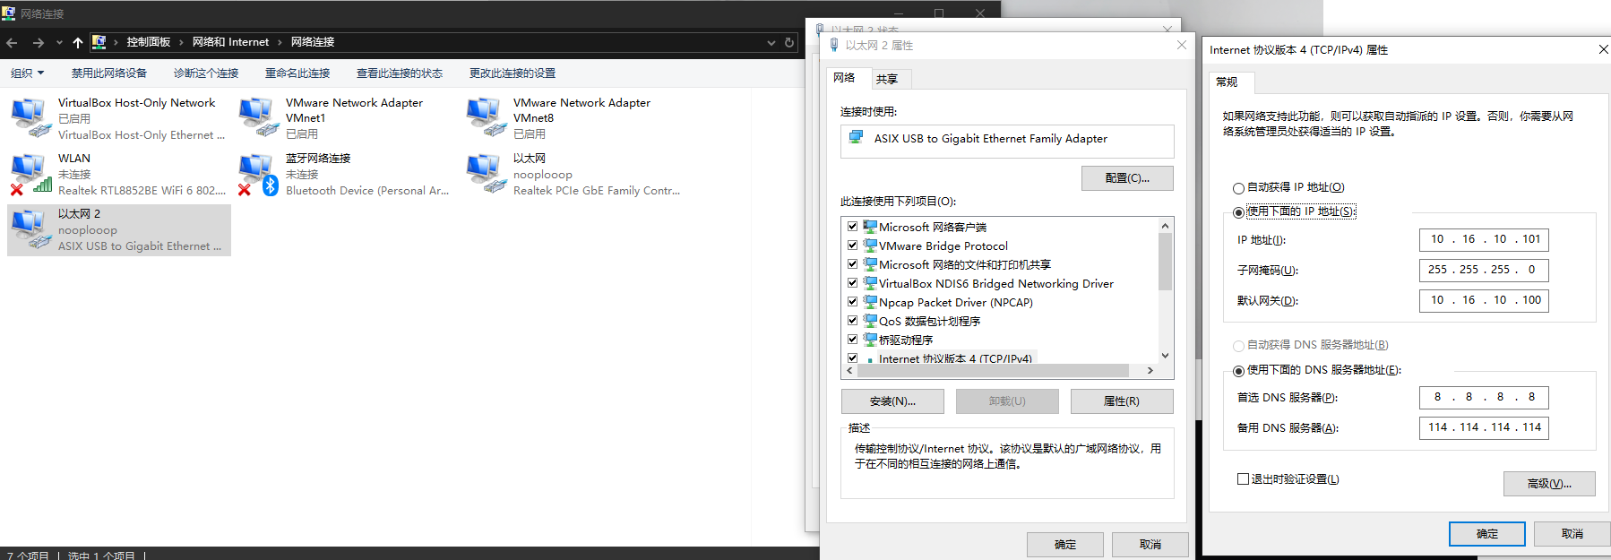The image size is (1611, 560).
Task: Uncheck Microsoft 网络客户端 checkbox
Action: tap(853, 227)
